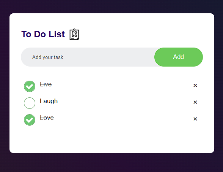Click the Add button
The width and height of the screenshot is (223, 172).
click(x=179, y=57)
